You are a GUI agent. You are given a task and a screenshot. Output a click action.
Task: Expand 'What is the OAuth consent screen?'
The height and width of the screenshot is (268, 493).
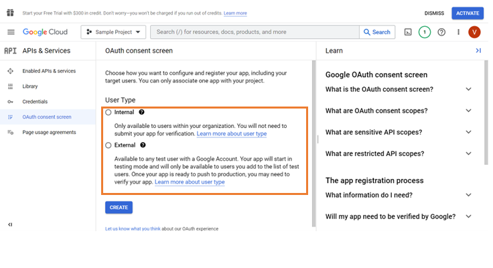point(468,89)
